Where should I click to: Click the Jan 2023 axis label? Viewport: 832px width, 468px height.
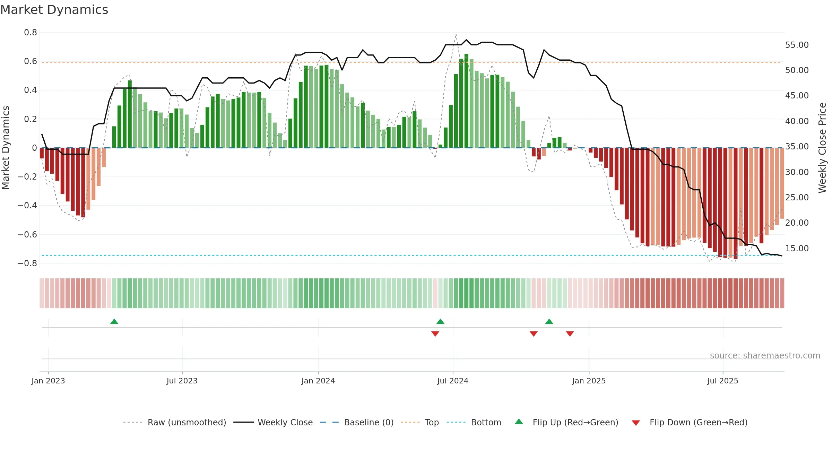pyautogui.click(x=48, y=381)
